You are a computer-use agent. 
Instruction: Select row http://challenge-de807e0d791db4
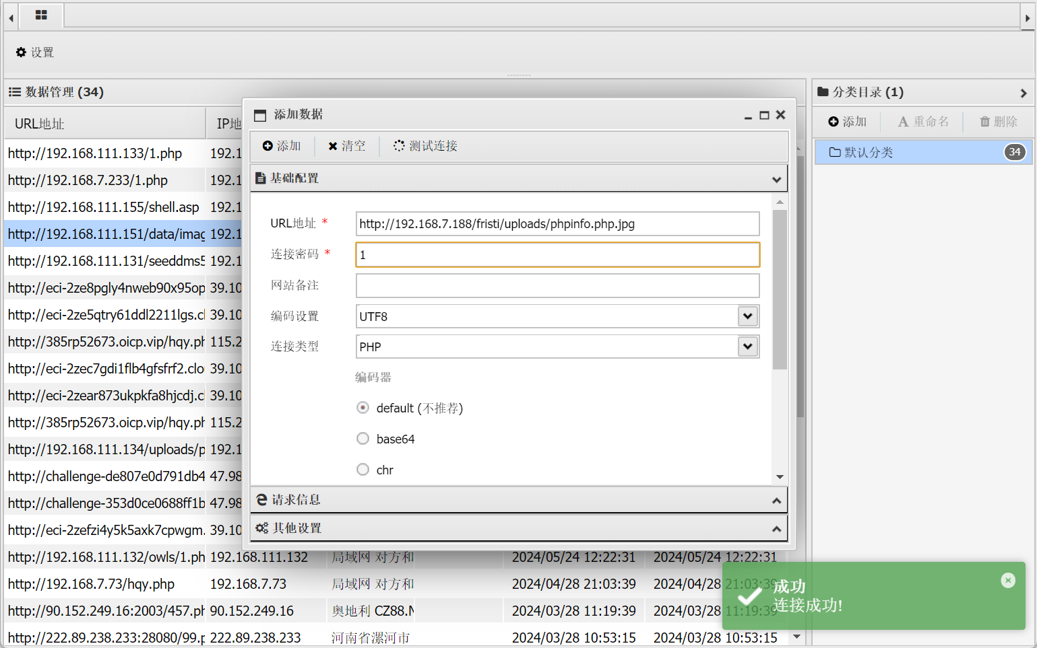tap(105, 476)
